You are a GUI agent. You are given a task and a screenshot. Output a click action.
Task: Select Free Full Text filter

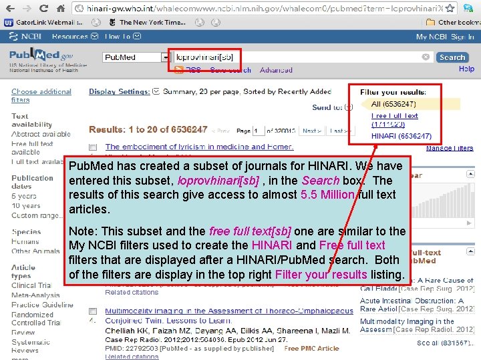[395, 120]
